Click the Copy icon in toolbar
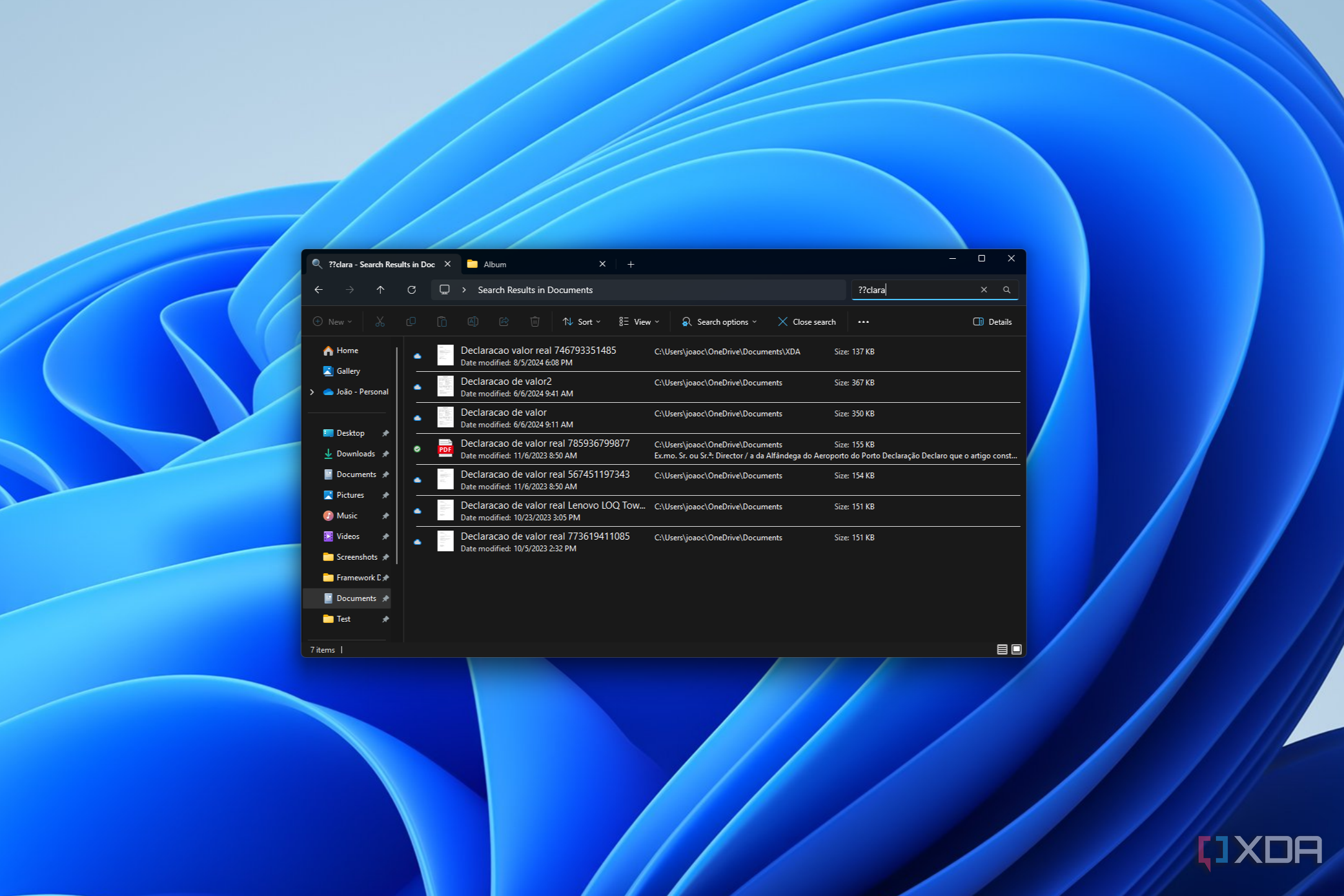The height and width of the screenshot is (896, 1344). [x=411, y=321]
